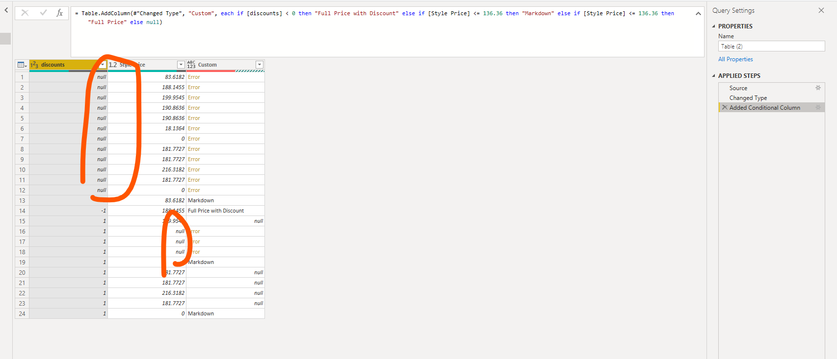837x359 pixels.
Task: Click the null Custom cell in row 15
Action: click(225, 221)
